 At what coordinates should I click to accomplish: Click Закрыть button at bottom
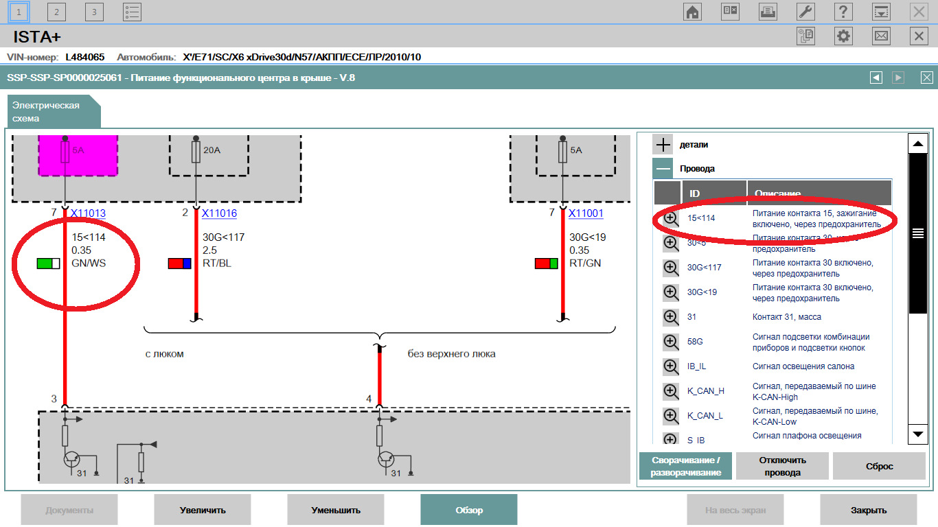point(869,510)
